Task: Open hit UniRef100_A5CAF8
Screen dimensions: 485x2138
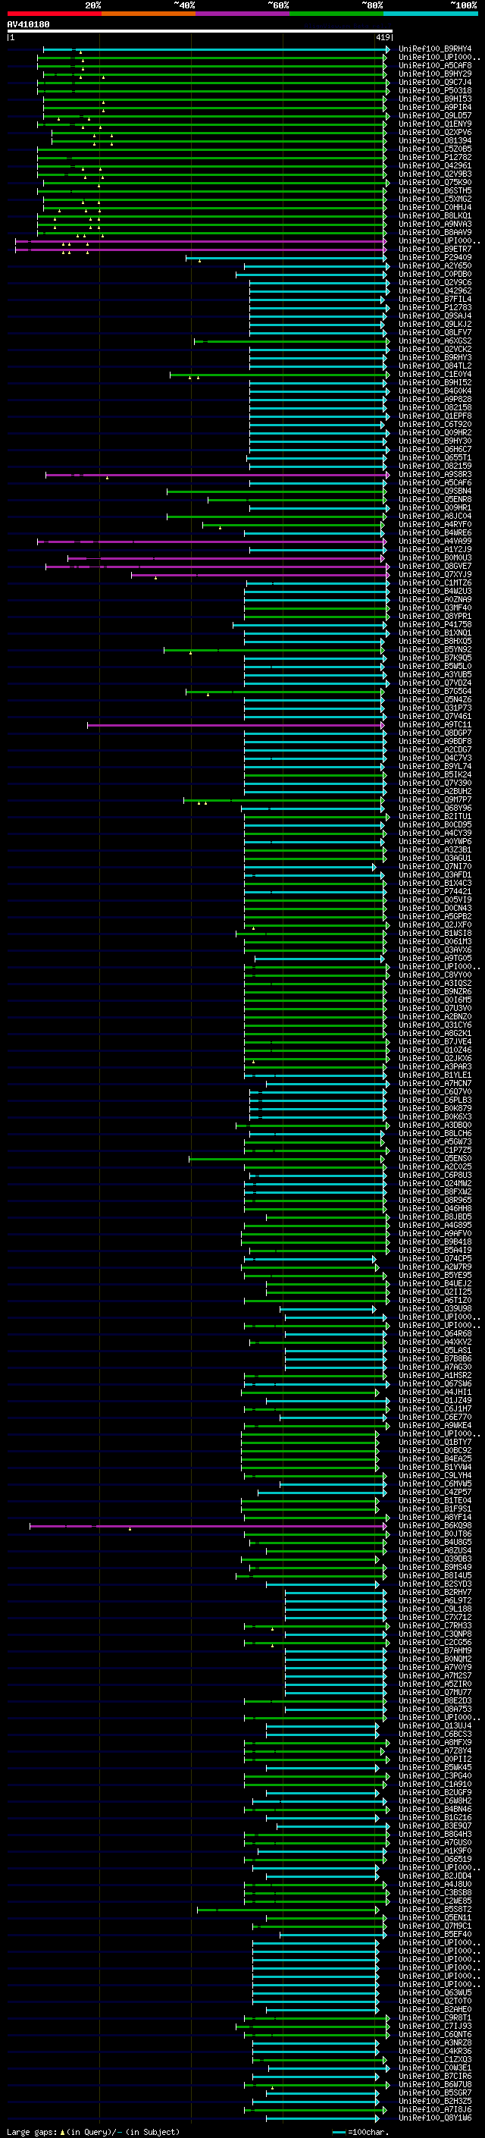Action: (435, 65)
